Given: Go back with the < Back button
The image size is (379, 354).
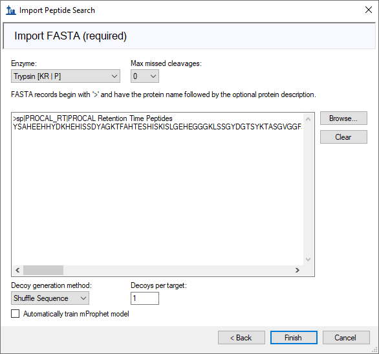Looking at the screenshot, I should 241,337.
